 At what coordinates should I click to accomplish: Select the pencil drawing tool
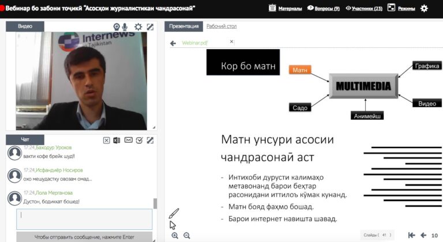click(x=174, y=213)
